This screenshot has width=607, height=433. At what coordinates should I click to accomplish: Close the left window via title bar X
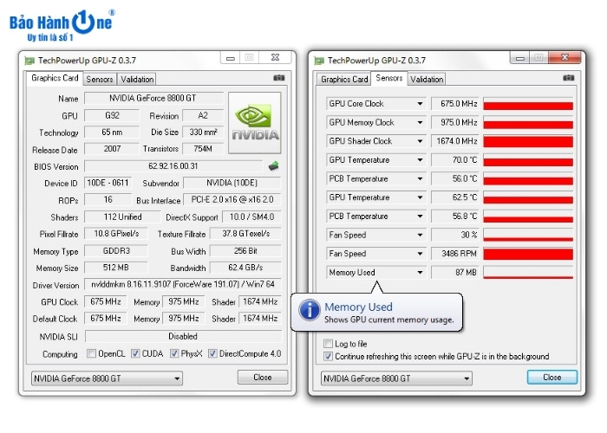(x=275, y=58)
